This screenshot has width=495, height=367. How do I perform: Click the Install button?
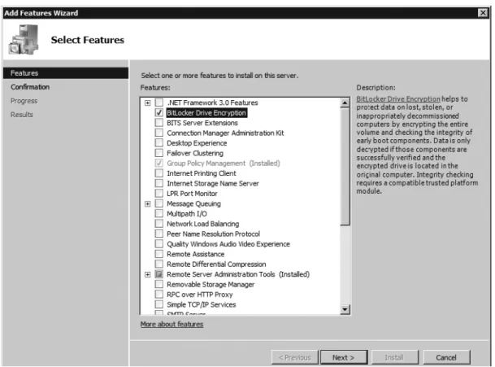394,357
